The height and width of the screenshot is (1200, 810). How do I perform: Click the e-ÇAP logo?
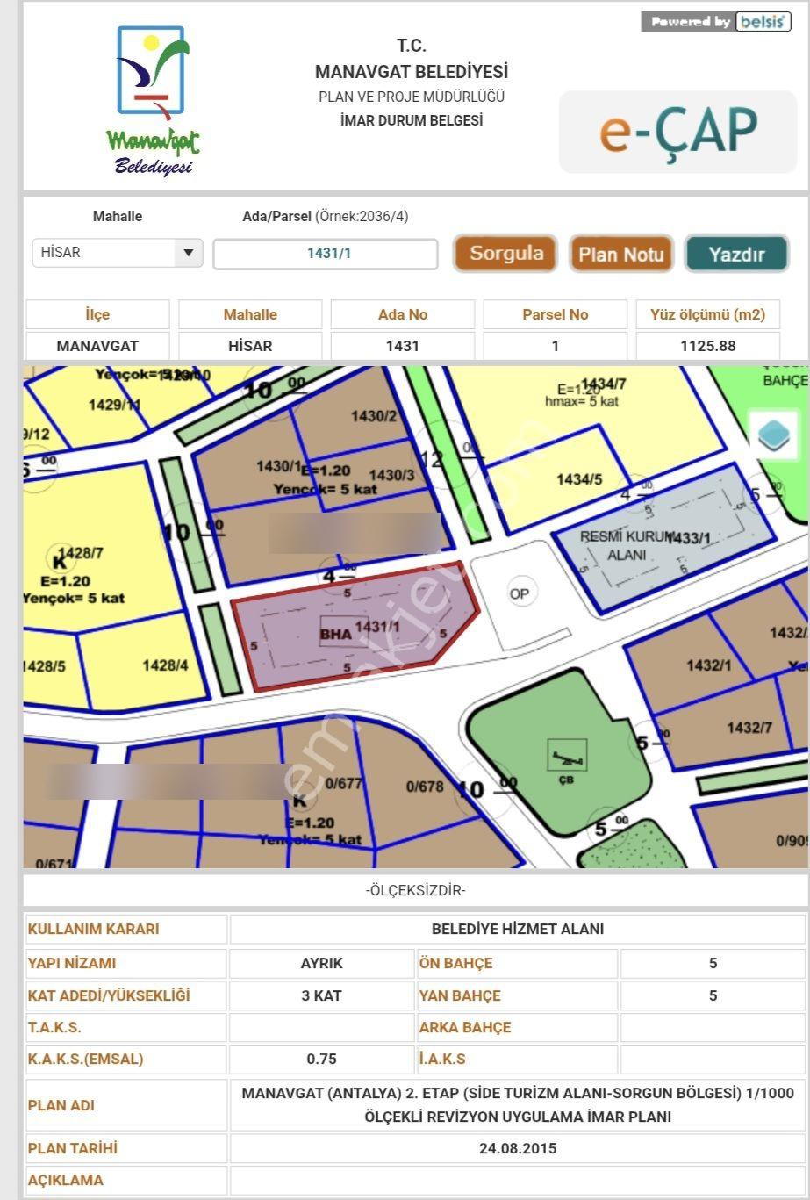pyautogui.click(x=678, y=130)
